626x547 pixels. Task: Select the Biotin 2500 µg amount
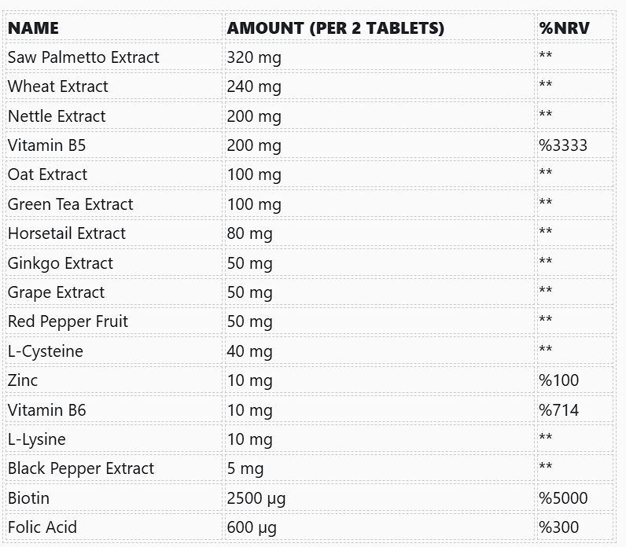[256, 498]
